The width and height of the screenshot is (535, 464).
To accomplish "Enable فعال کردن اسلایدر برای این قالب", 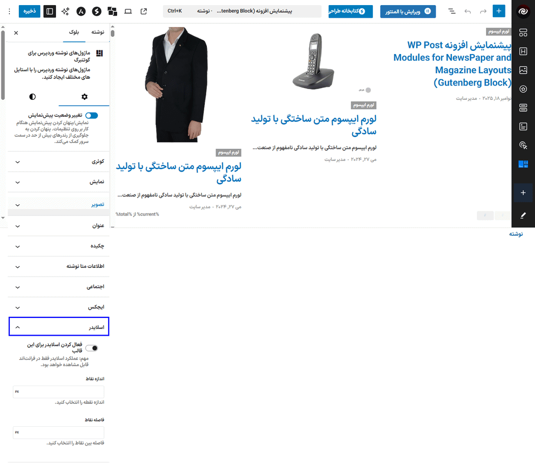I will [x=91, y=348].
